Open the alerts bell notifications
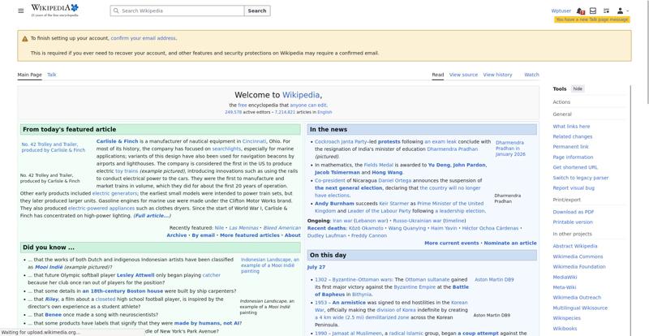Viewport: 649px width, 336px height. click(x=580, y=11)
